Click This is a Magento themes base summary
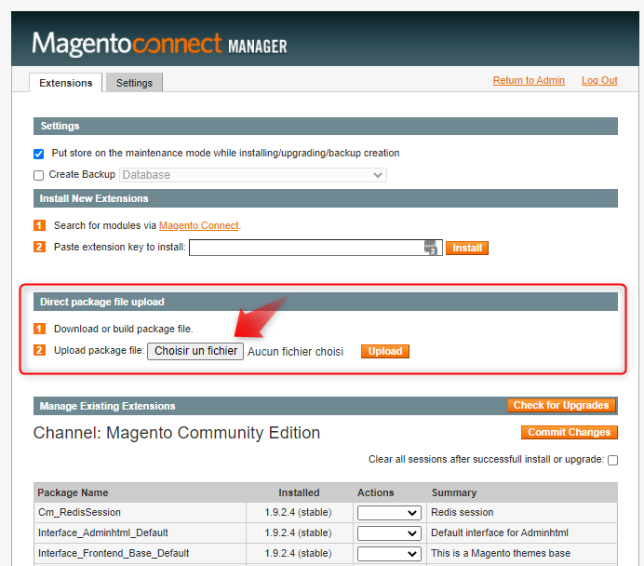Image resolution: width=644 pixels, height=566 pixels. point(501,553)
